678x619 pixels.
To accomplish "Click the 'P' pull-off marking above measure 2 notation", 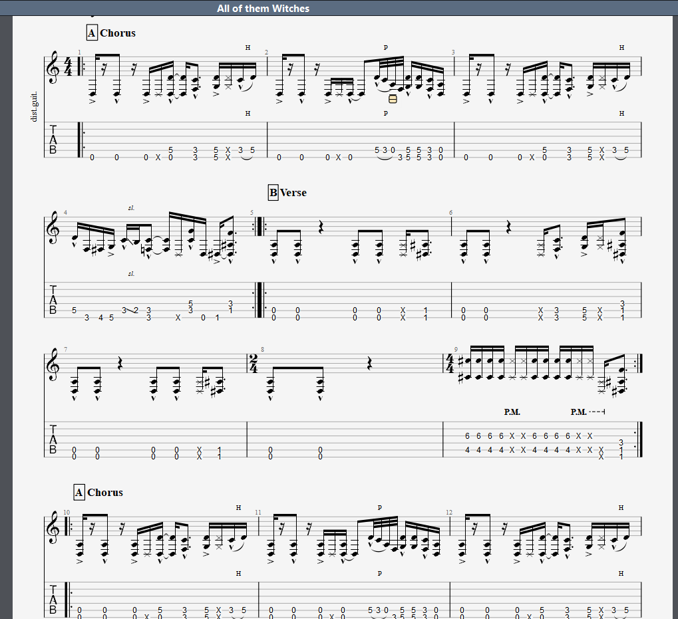I will coord(386,47).
